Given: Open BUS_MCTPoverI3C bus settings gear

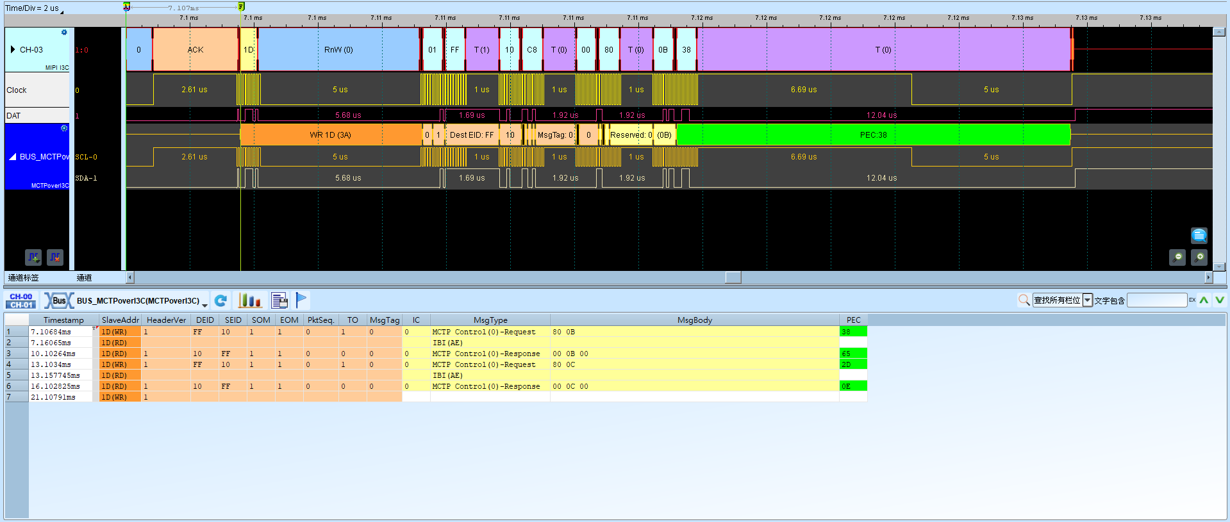Looking at the screenshot, I should (64, 128).
